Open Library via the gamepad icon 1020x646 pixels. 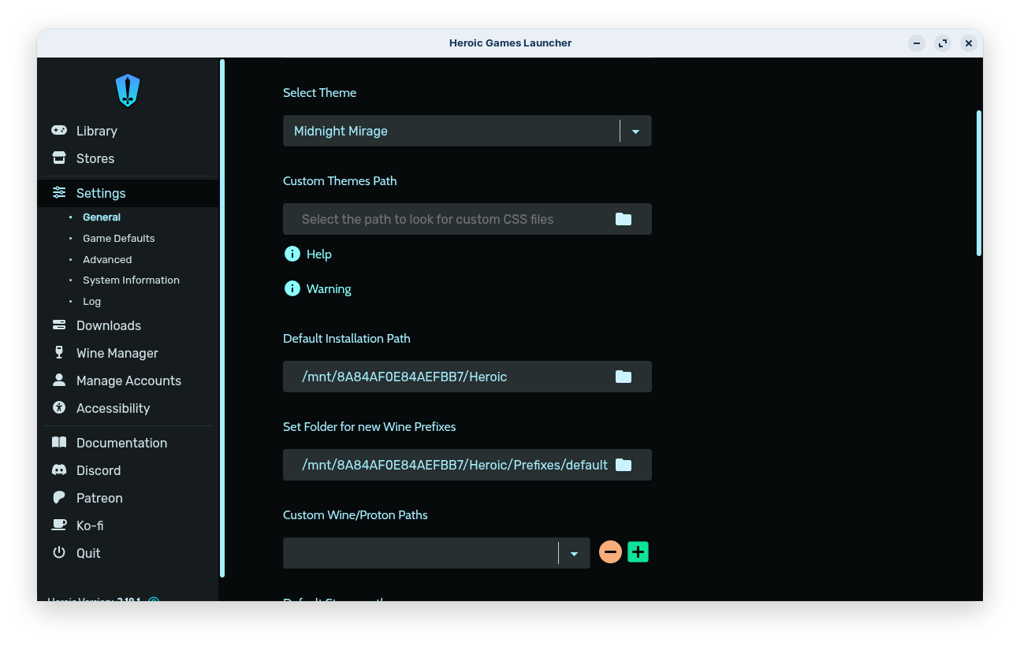point(59,131)
